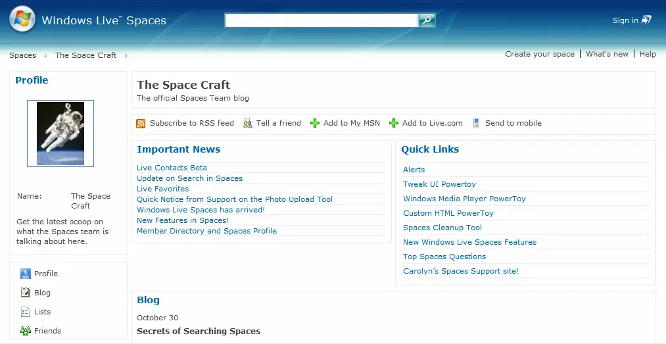Click Send to mobile link
This screenshot has height=344, width=666.
click(513, 123)
